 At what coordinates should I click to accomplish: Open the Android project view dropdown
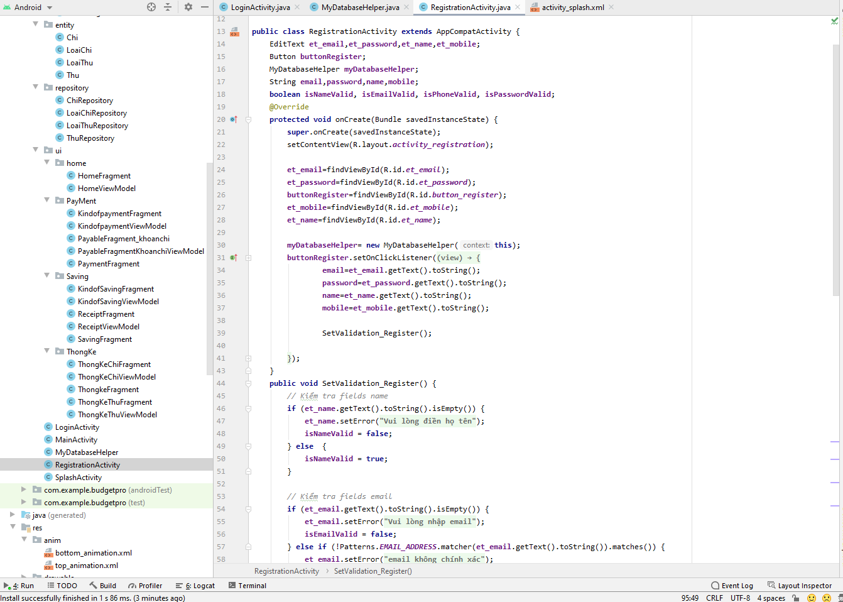tap(28, 7)
